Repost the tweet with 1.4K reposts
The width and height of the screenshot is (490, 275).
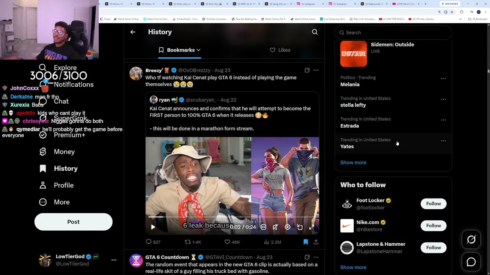(193, 242)
